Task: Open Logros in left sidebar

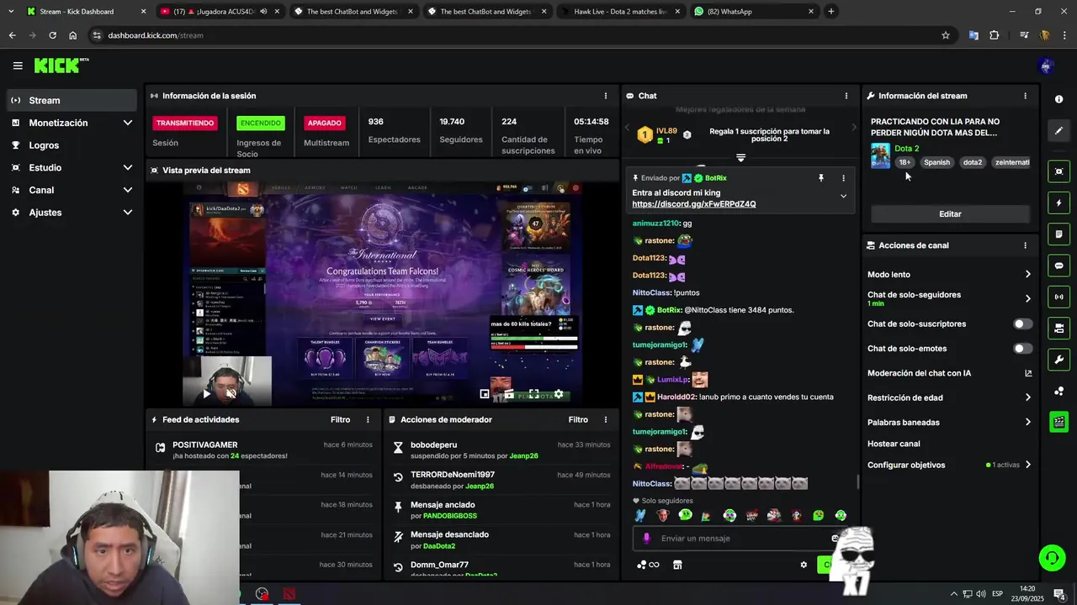Action: 72,145
